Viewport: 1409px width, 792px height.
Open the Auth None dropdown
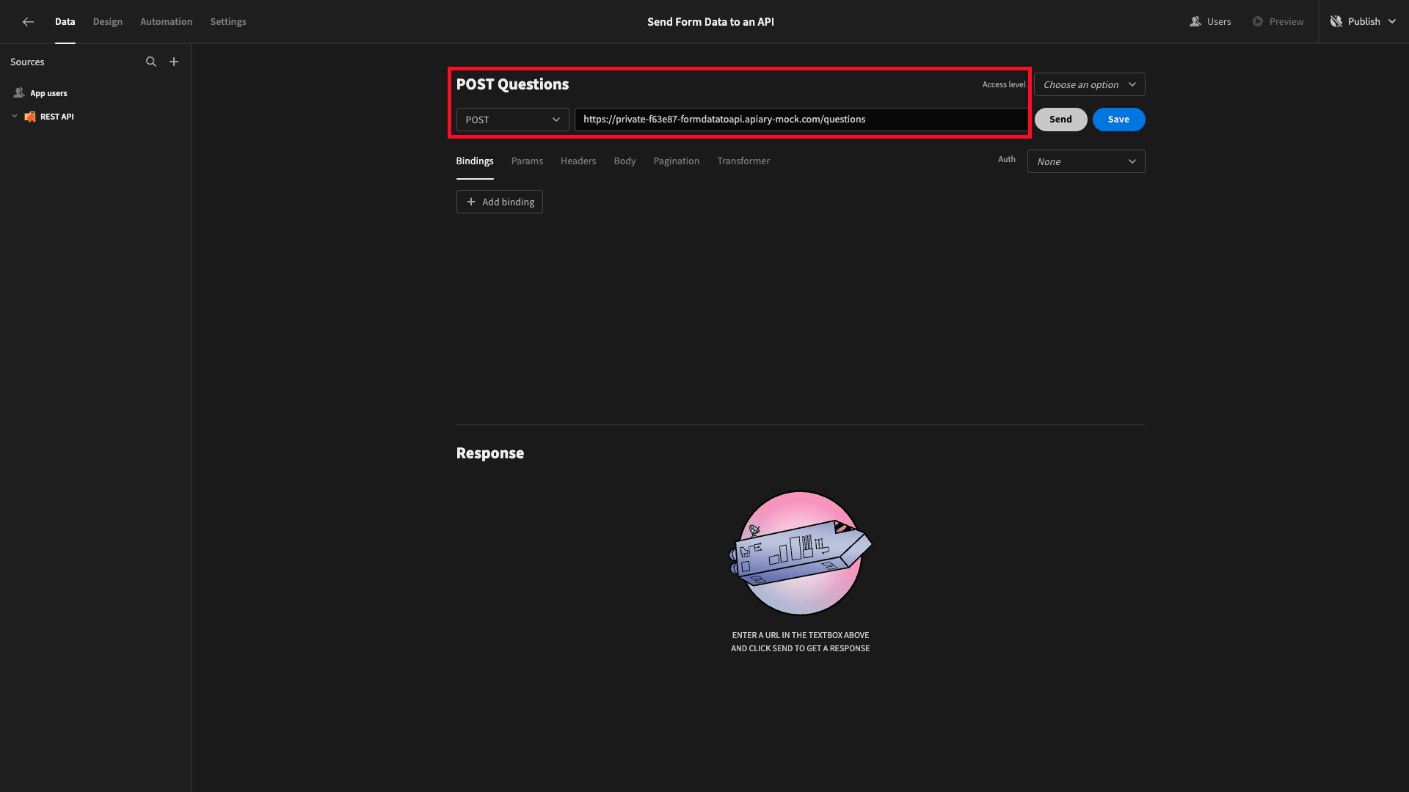coord(1086,161)
